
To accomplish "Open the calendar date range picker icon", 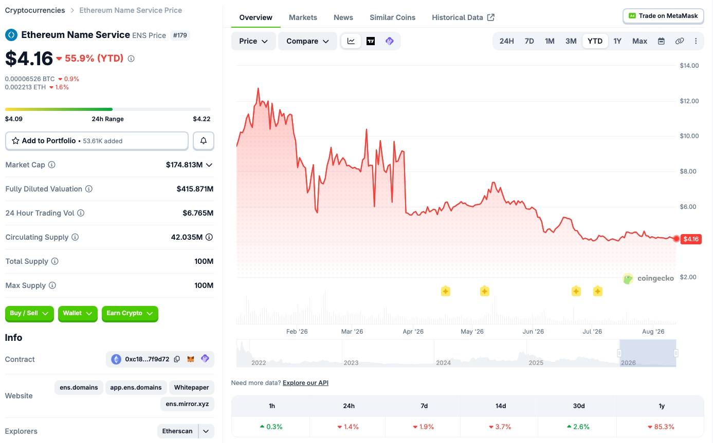I will point(661,41).
